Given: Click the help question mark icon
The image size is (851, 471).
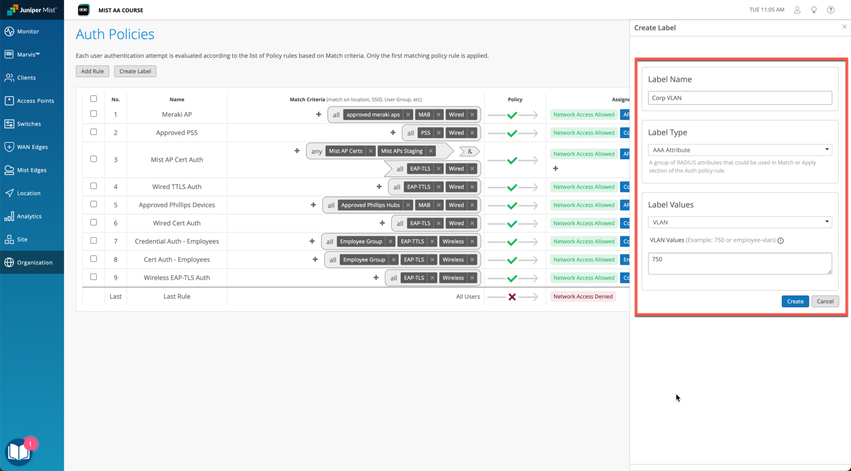Looking at the screenshot, I should pos(830,10).
